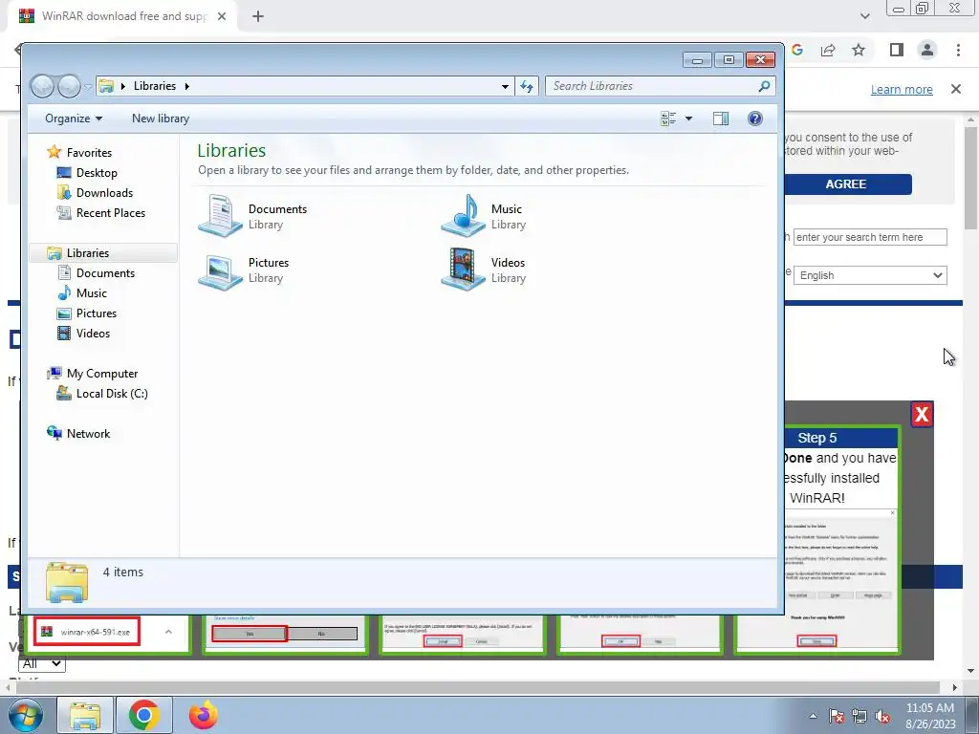This screenshot has width=979, height=734.
Task: Click the Explorer back arrow button
Action: click(x=42, y=86)
